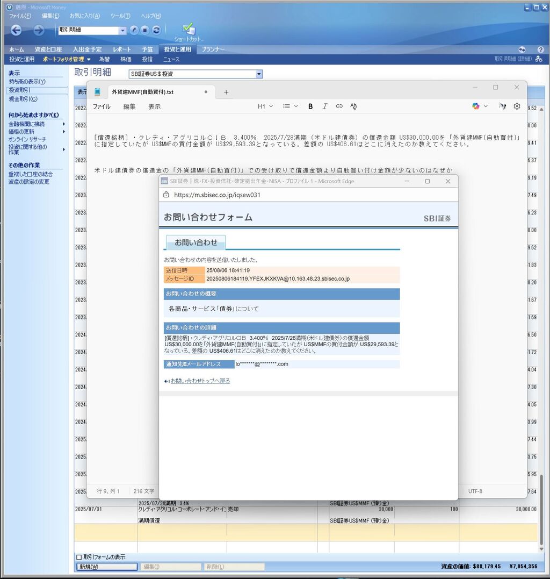Image resolution: width=550 pixels, height=579 pixels.
Task: Click 持ち高の表示(V) link
Action: pyautogui.click(x=27, y=82)
